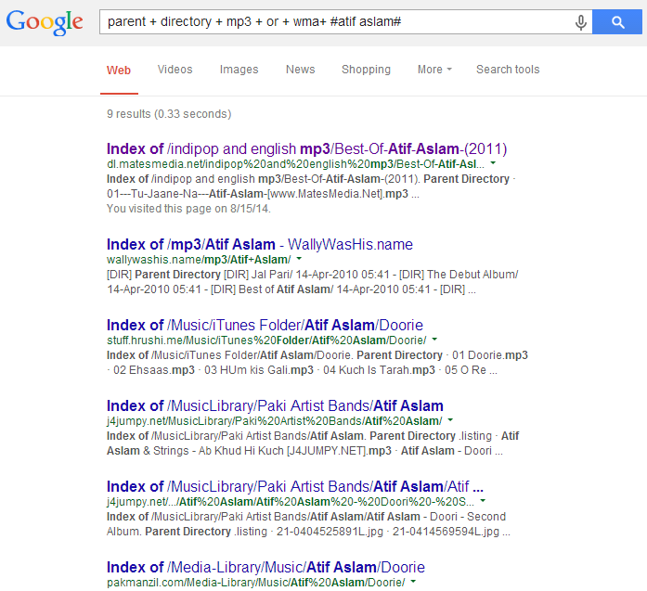Viewport: 647px width, 591px height.
Task: Open Index of /mp3/Atif Aslam WallyWasHis.name
Action: pos(260,245)
